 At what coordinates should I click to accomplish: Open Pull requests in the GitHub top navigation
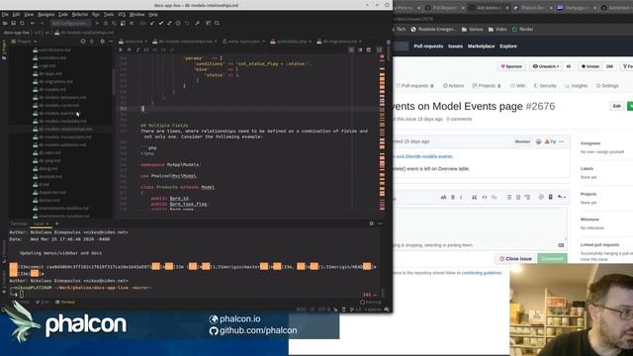(x=428, y=46)
